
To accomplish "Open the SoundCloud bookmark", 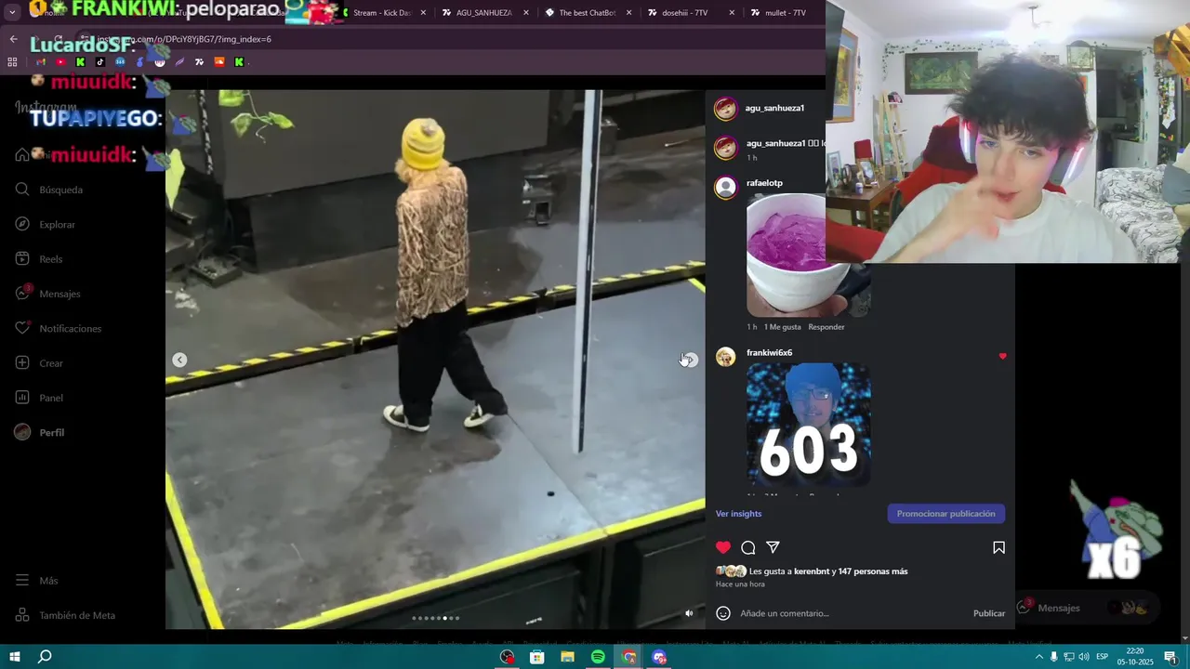I will pos(219,62).
